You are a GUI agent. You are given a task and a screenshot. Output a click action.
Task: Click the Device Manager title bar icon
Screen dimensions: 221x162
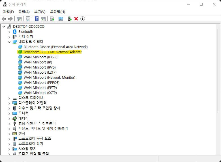pos(5,4)
